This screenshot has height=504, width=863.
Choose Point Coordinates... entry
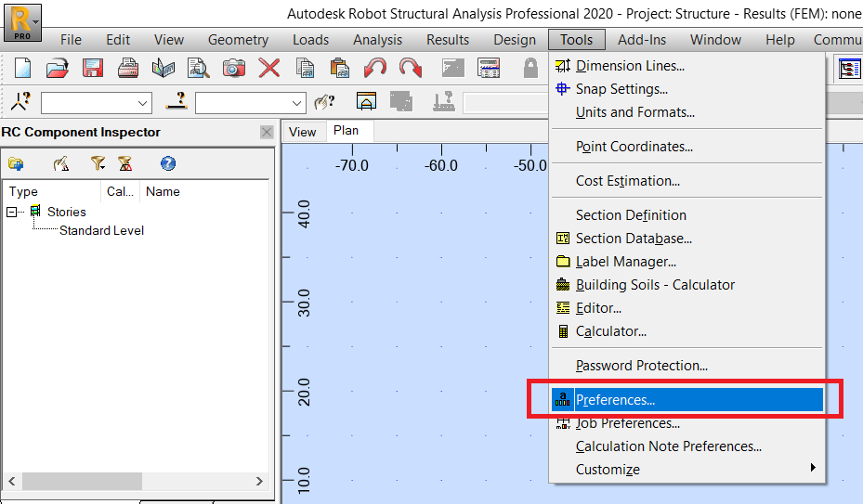click(687, 147)
